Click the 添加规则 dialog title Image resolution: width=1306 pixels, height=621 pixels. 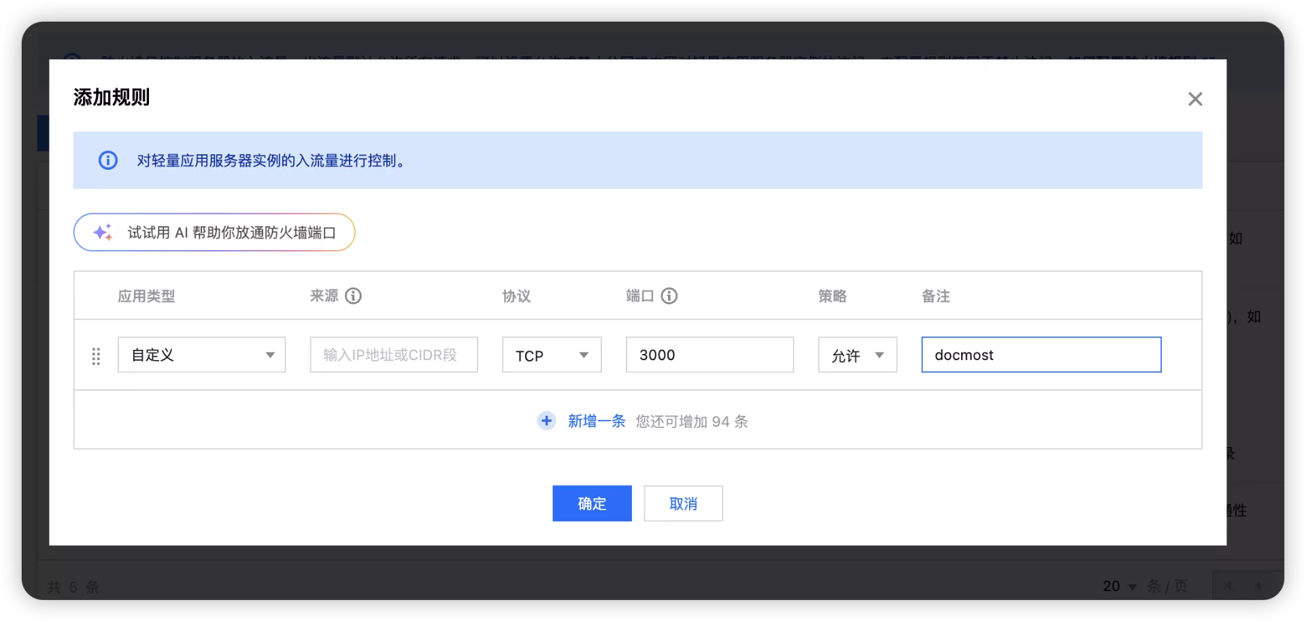[x=111, y=98]
